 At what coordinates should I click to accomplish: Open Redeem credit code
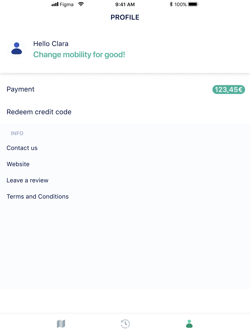click(39, 112)
